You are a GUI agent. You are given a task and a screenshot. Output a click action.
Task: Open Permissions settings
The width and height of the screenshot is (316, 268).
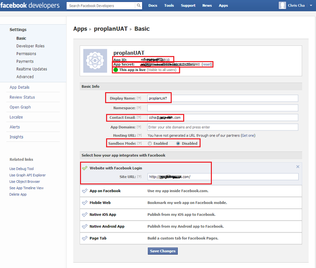coord(26,54)
